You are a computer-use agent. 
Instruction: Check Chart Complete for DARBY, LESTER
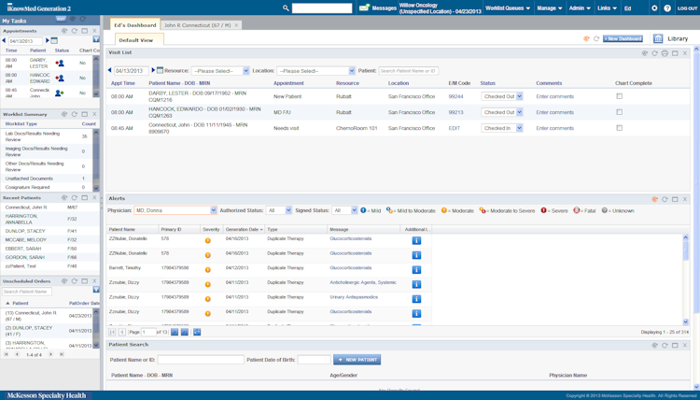coord(619,96)
